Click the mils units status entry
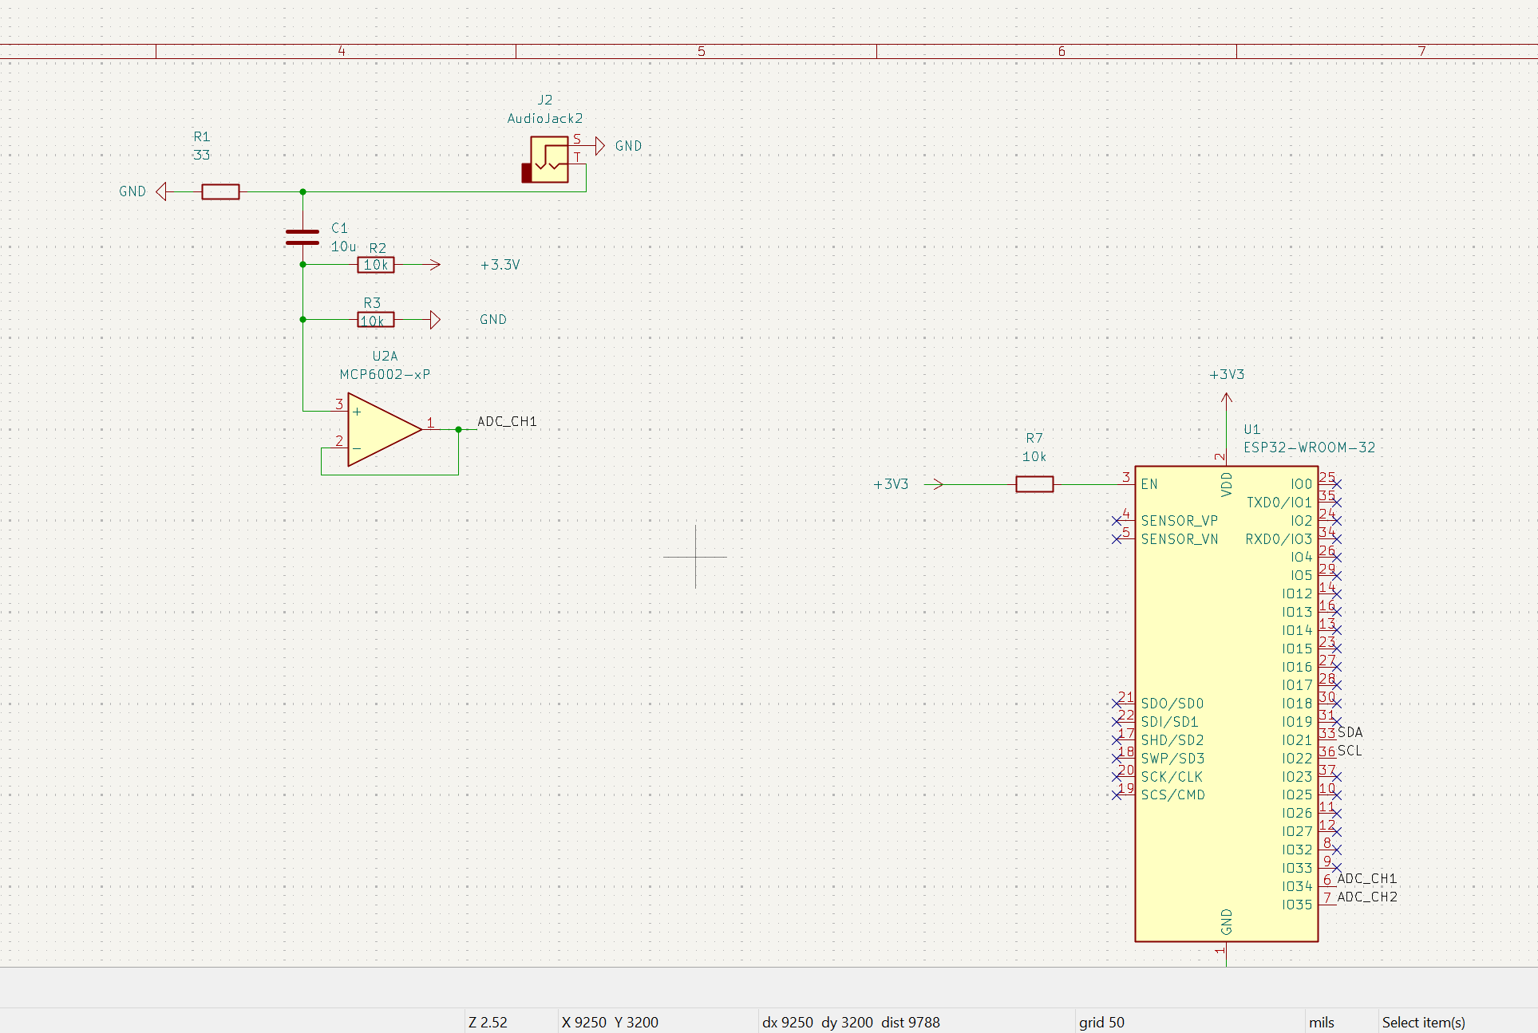This screenshot has height=1033, width=1538. coord(1322,1022)
